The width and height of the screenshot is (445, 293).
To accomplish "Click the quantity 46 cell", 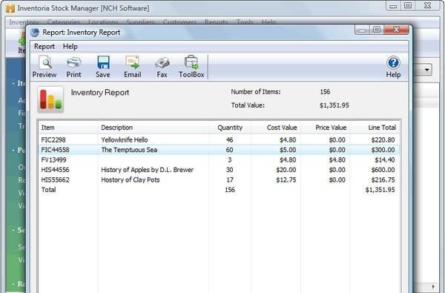I will click(230, 139).
